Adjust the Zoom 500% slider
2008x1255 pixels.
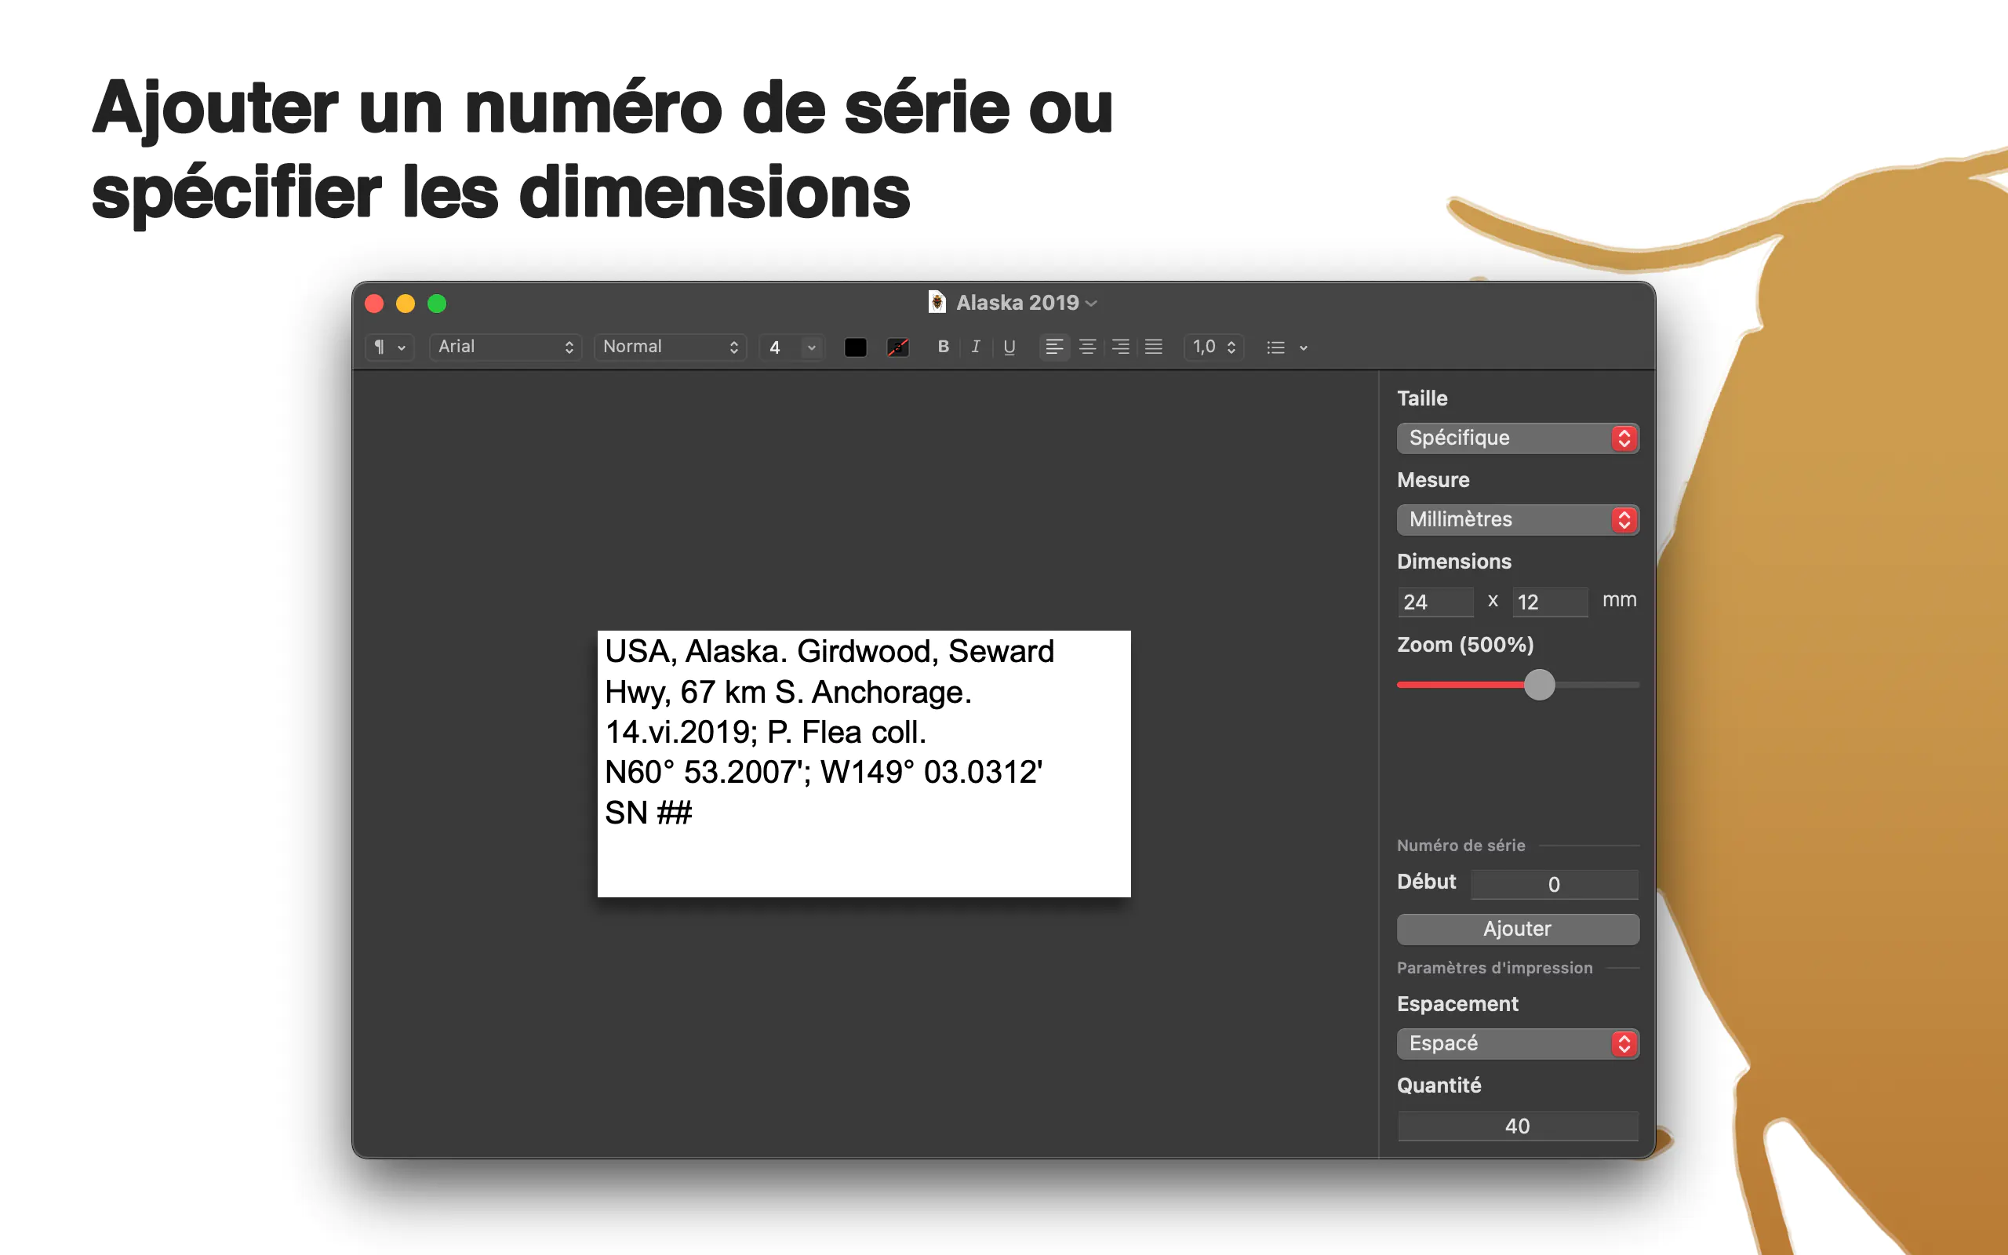pos(1540,684)
